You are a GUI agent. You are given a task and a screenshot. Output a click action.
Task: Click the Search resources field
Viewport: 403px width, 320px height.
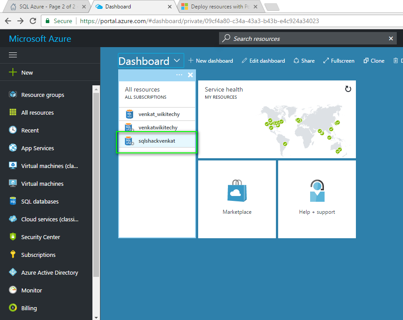point(307,39)
